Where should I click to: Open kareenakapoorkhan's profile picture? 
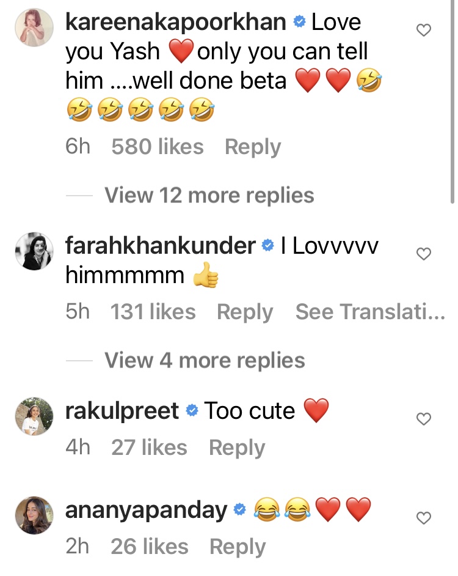click(34, 28)
